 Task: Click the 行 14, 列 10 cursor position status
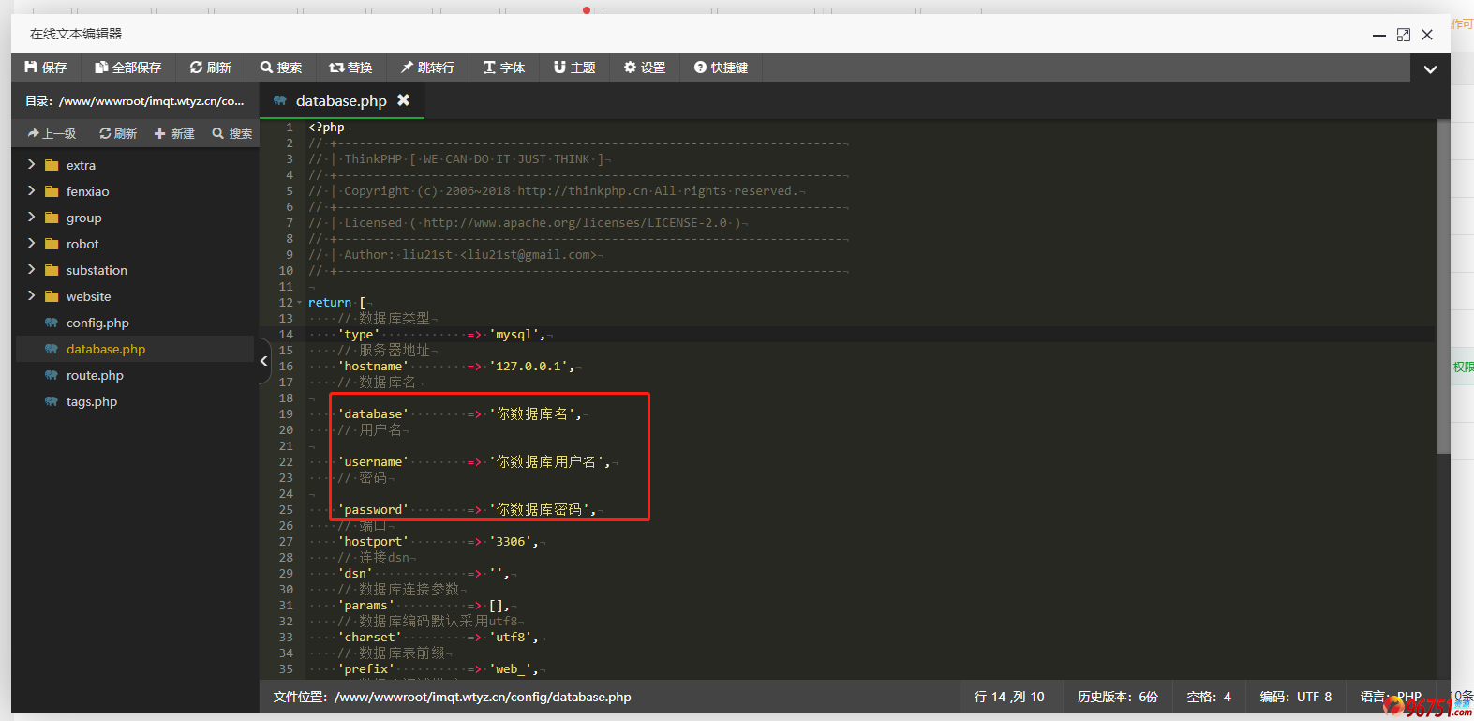click(1009, 697)
